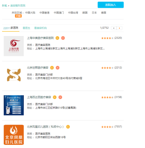The height and width of the screenshot is (148, 145).
Task: Click 上海华美 address text 上海市上海浦东新区
Action: [70, 49]
